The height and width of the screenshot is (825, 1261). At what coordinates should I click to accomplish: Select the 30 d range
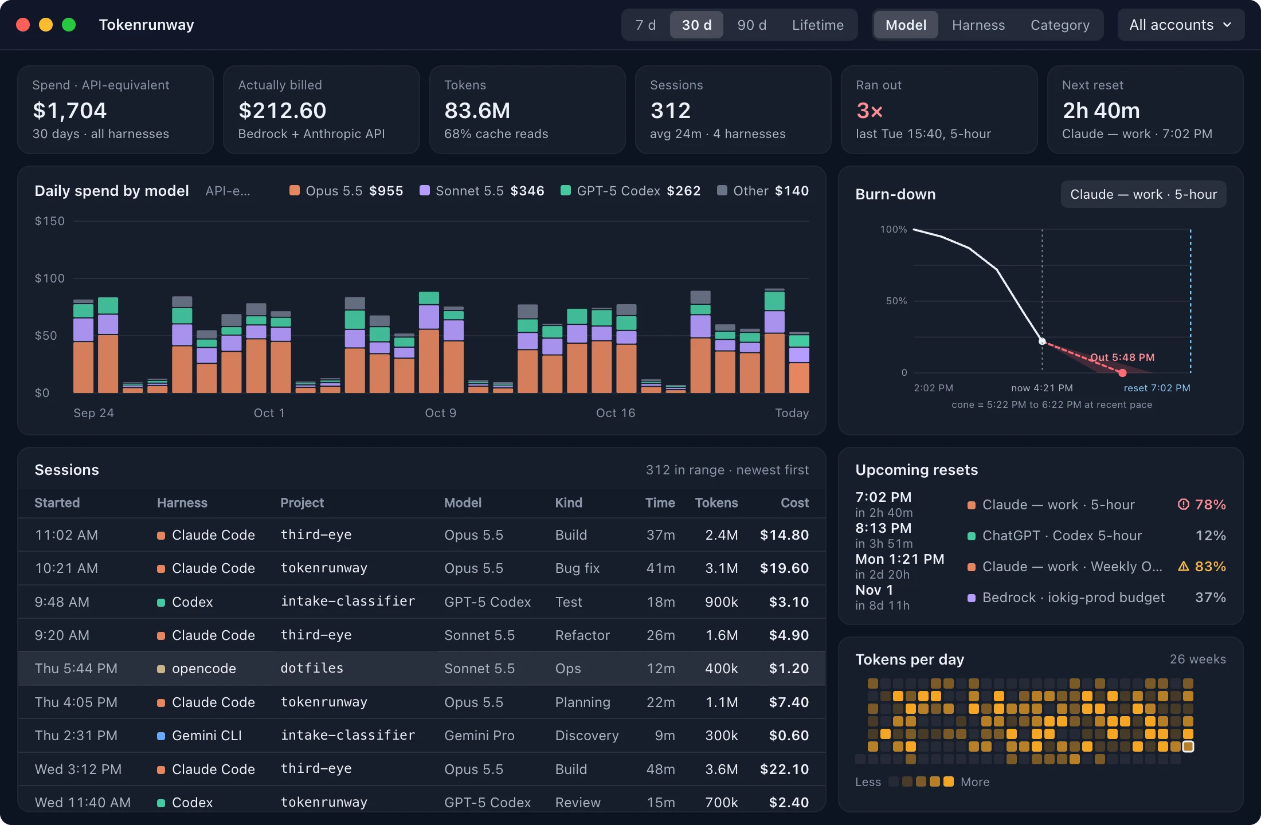pos(696,25)
